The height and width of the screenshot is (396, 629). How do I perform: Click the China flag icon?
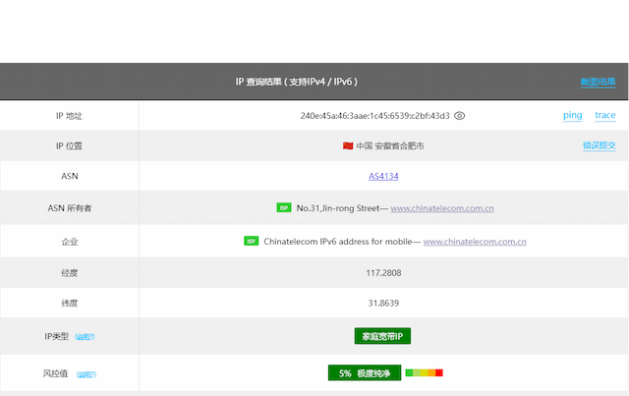348,145
